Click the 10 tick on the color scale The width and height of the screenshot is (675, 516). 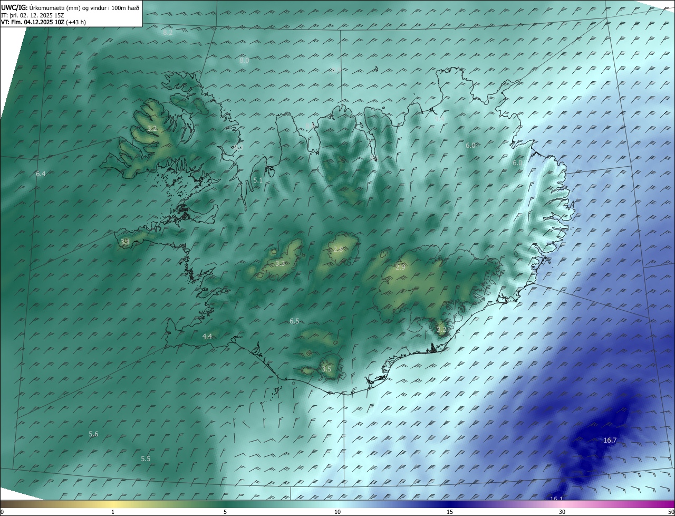tap(337, 512)
